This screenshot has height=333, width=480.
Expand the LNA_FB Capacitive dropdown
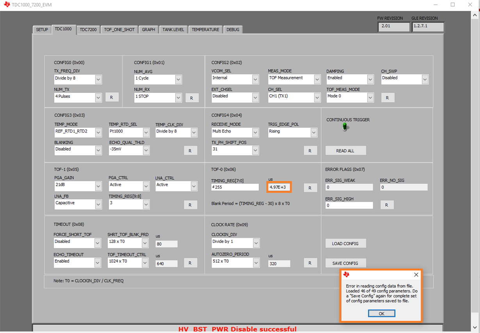click(x=98, y=204)
